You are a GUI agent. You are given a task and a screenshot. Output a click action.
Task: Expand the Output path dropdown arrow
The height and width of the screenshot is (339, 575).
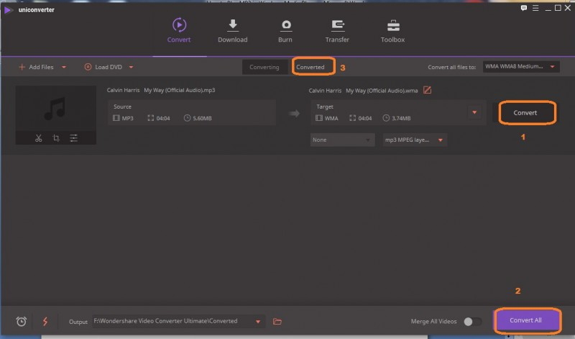(258, 322)
